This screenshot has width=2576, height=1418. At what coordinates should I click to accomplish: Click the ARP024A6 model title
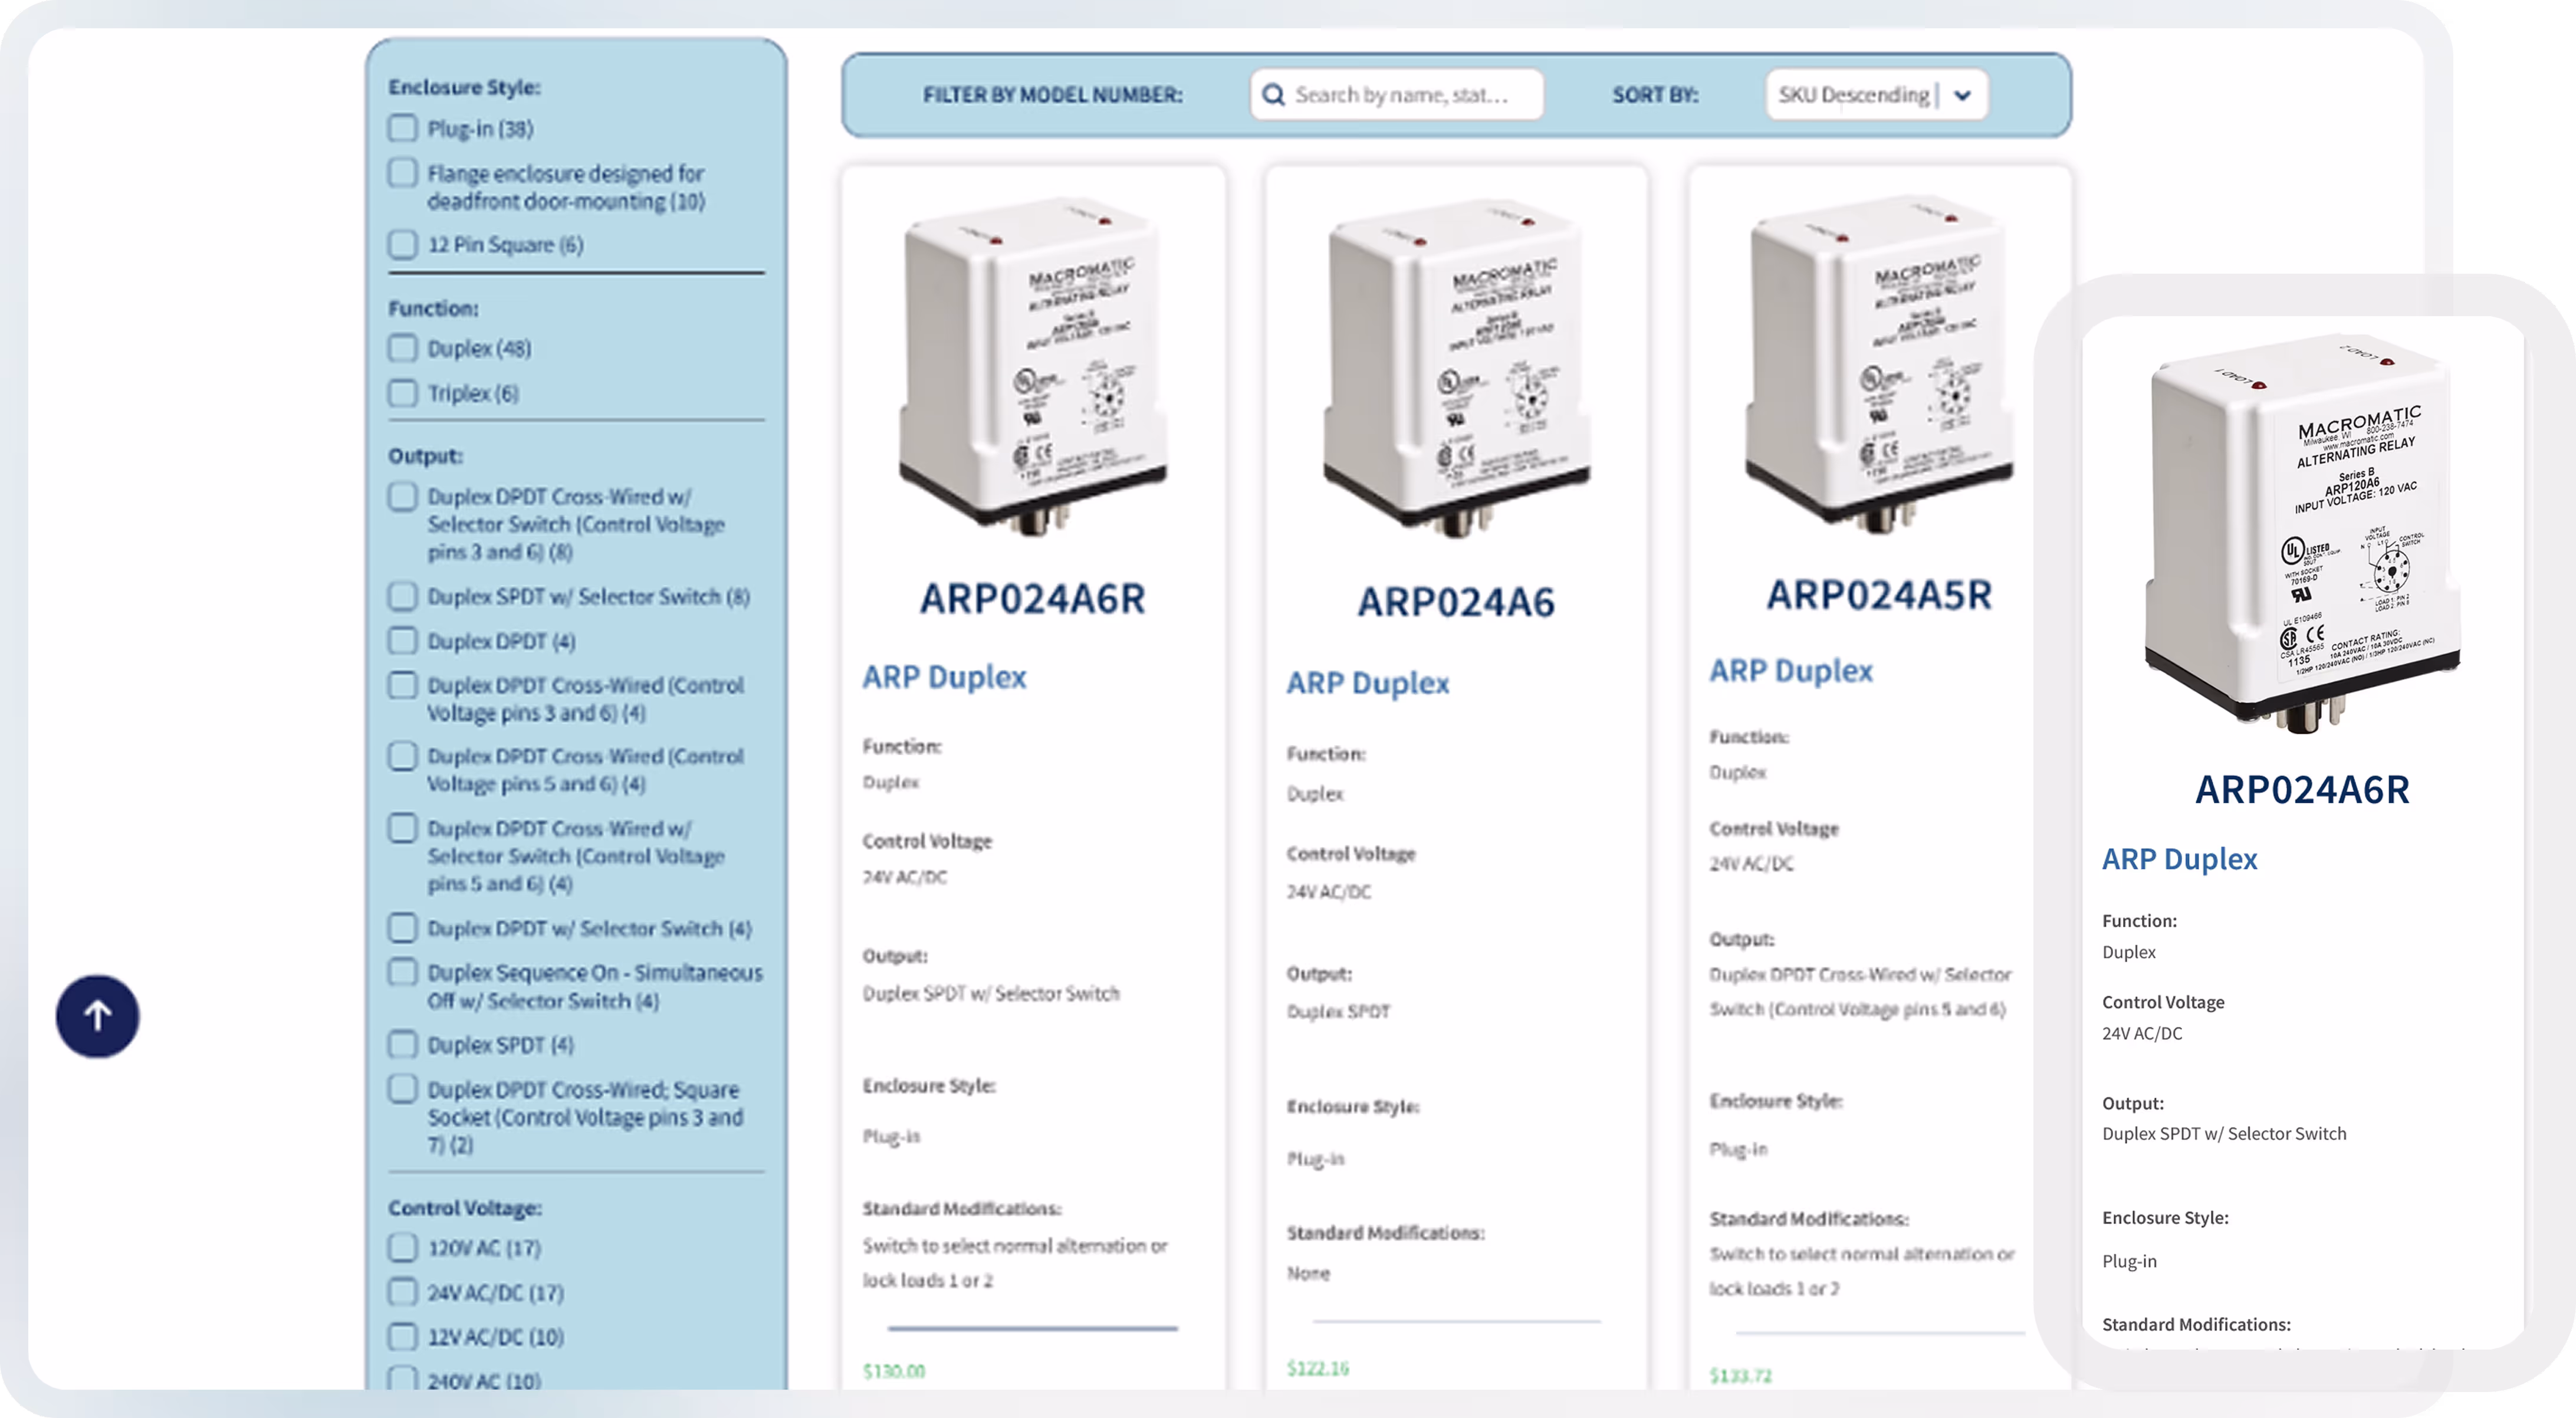click(x=1456, y=602)
